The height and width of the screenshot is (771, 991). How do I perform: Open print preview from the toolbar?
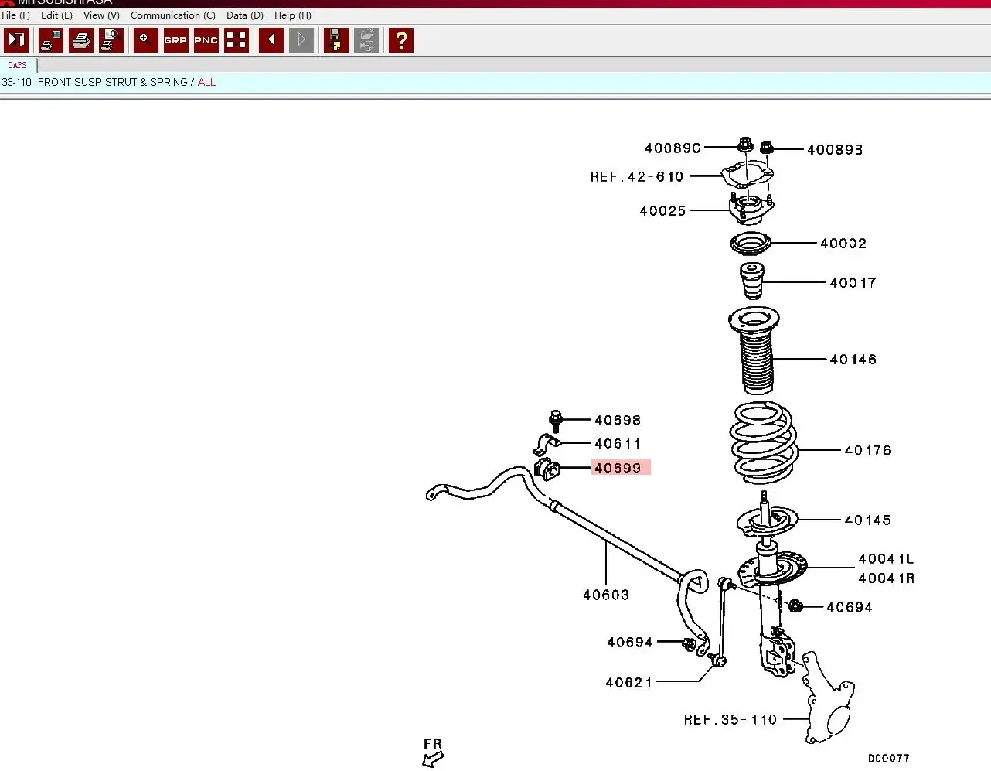tap(111, 40)
